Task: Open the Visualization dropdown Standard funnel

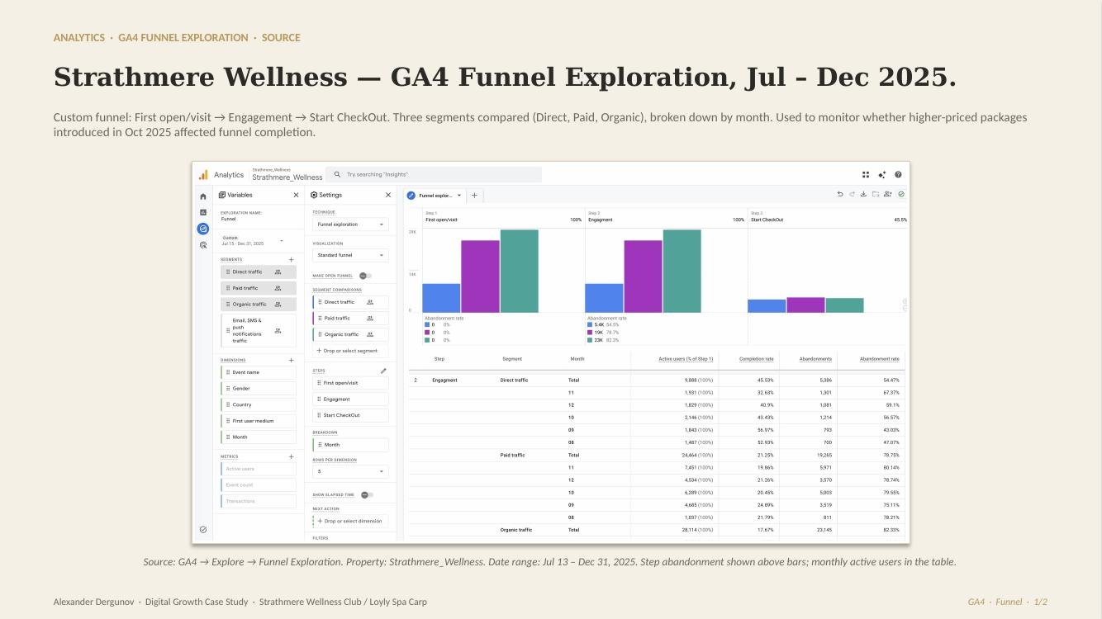Action: click(350, 255)
